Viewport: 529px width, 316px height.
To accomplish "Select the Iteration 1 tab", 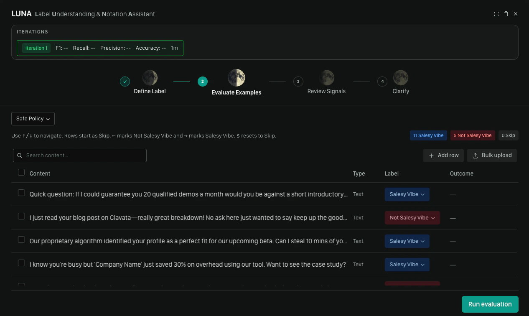I will (36, 48).
